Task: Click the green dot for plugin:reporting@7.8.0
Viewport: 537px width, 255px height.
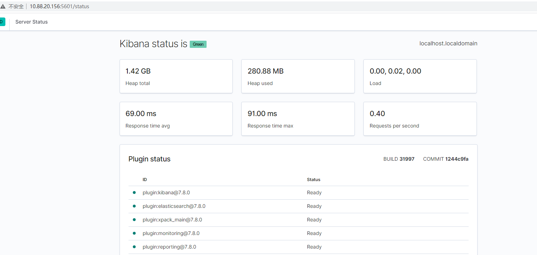Action: point(134,247)
